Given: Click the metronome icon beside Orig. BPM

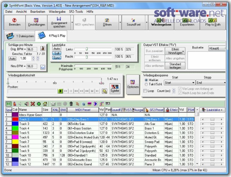Looking at the screenshot, I should (x=43, y=48).
